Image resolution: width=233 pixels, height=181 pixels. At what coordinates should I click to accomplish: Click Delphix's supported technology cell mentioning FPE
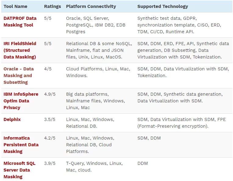pos(181,123)
